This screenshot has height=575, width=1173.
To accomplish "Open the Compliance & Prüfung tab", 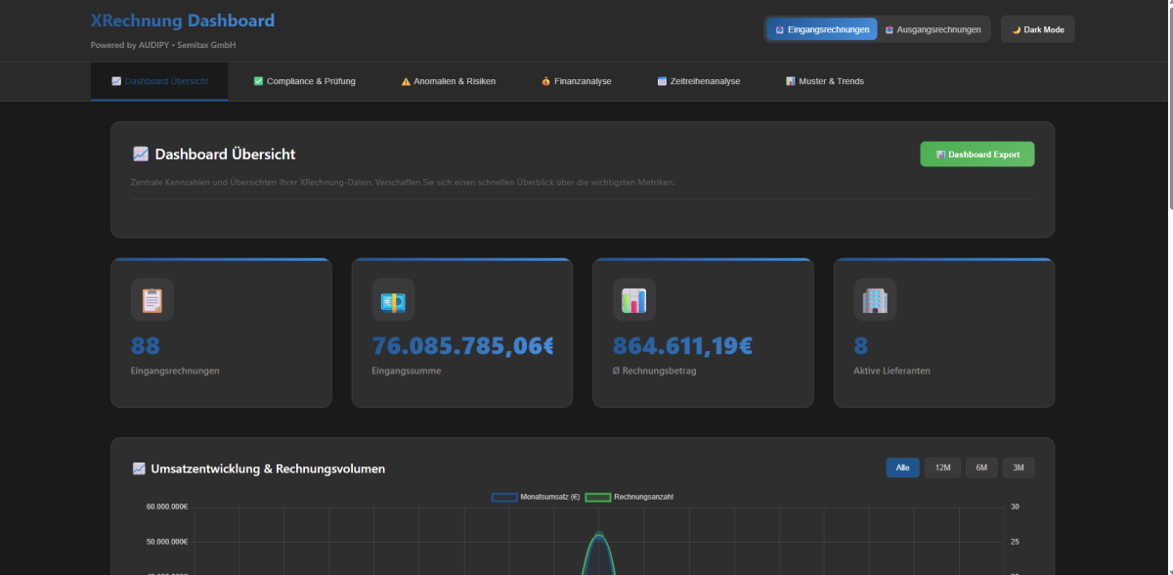I will coord(304,81).
